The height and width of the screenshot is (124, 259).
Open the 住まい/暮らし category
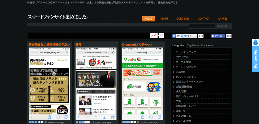[x=183, y=116]
